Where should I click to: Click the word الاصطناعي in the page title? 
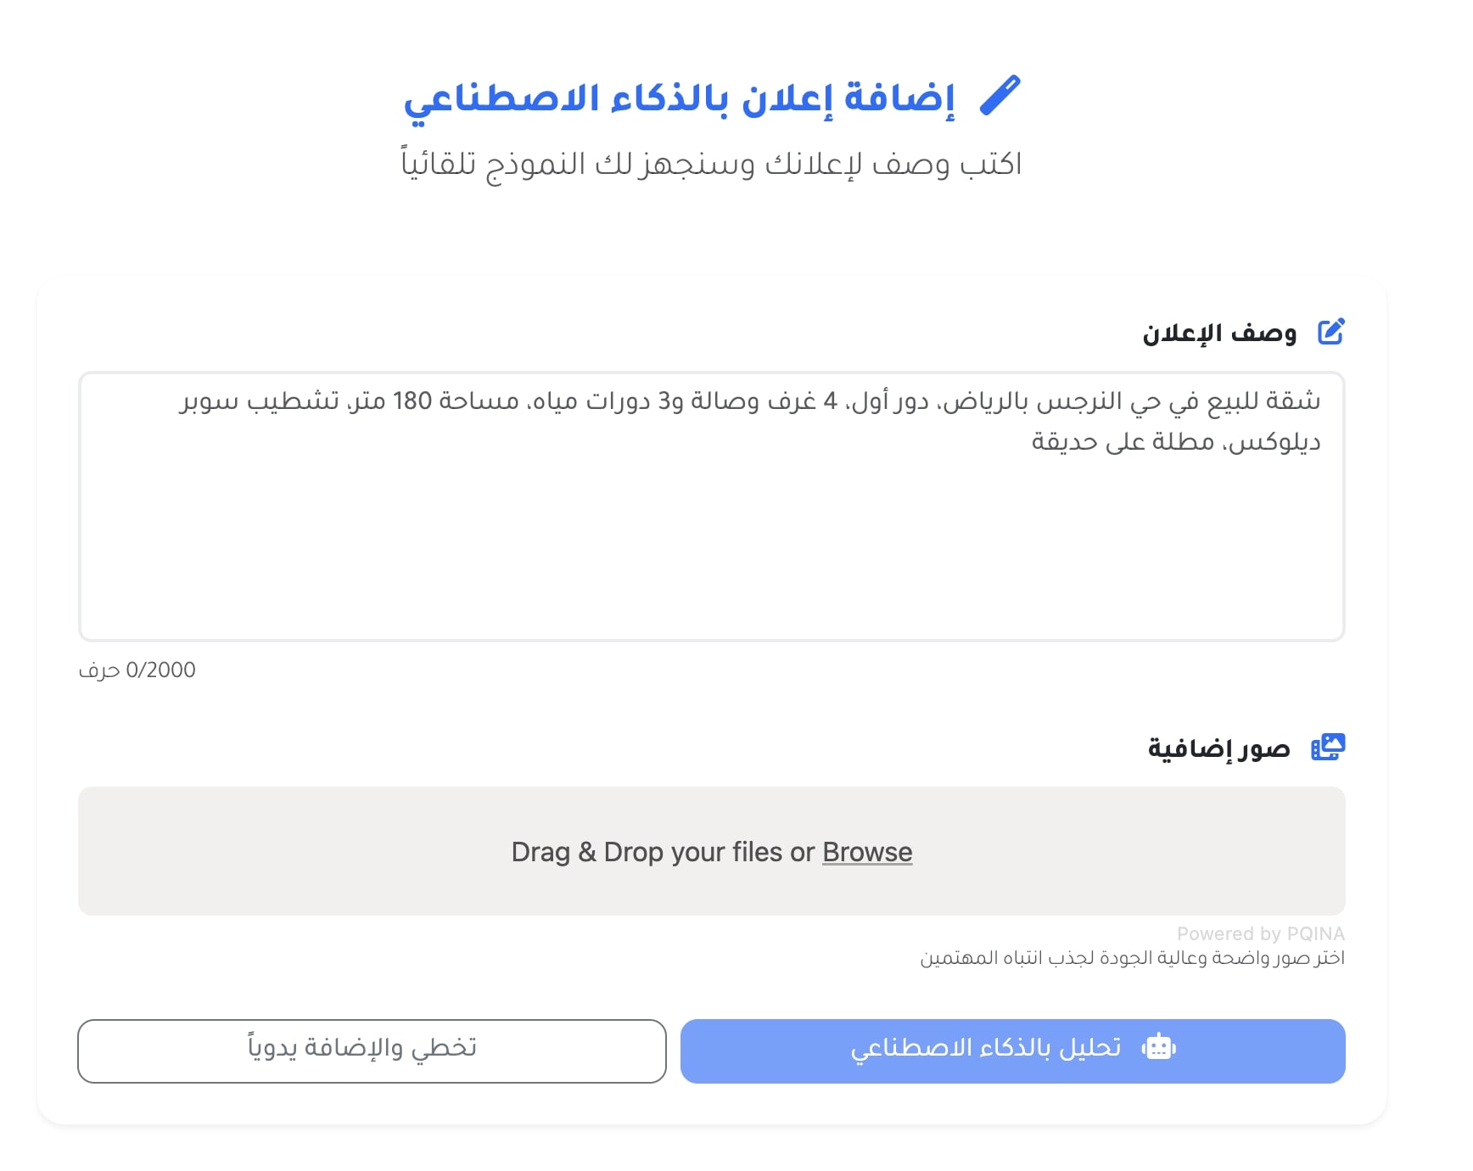coord(501,100)
